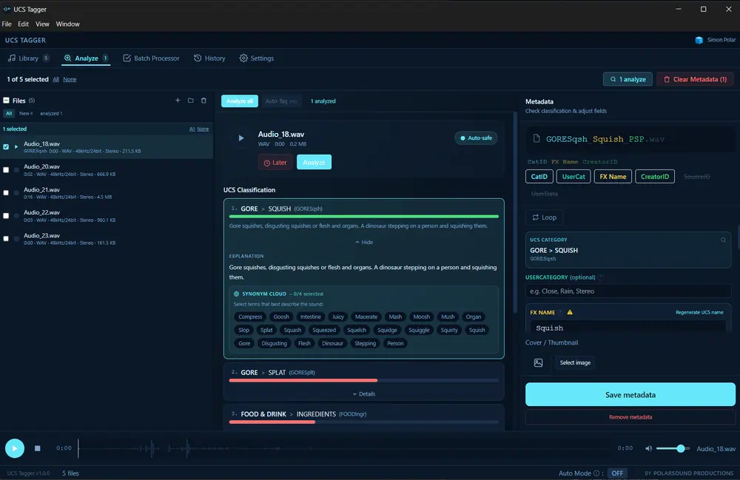
Task: Click the UserCategory input field
Action: tap(628, 291)
